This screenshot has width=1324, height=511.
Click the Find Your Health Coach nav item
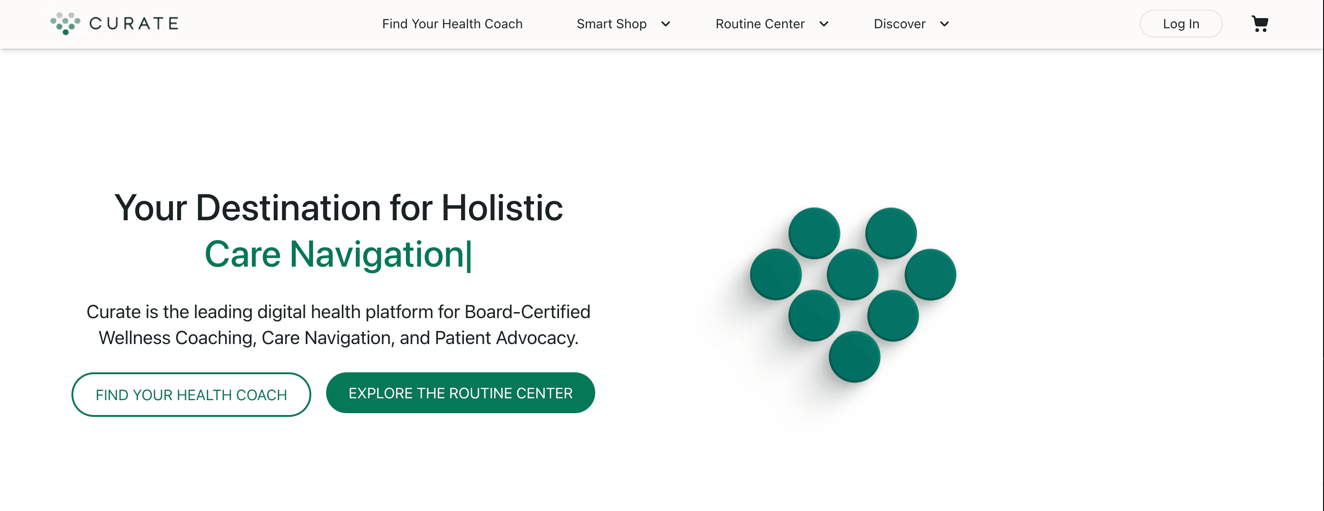tap(452, 23)
